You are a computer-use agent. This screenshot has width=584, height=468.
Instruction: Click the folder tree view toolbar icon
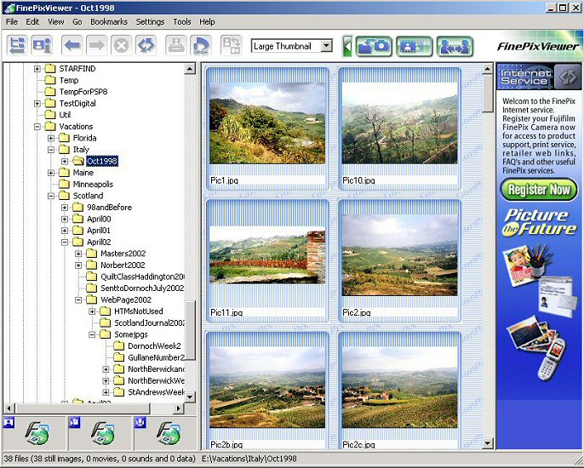point(18,46)
